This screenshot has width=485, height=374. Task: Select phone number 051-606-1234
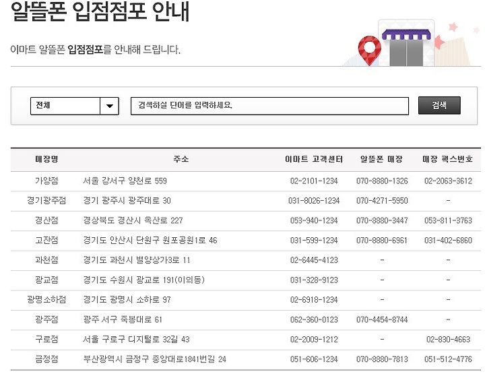(x=314, y=359)
